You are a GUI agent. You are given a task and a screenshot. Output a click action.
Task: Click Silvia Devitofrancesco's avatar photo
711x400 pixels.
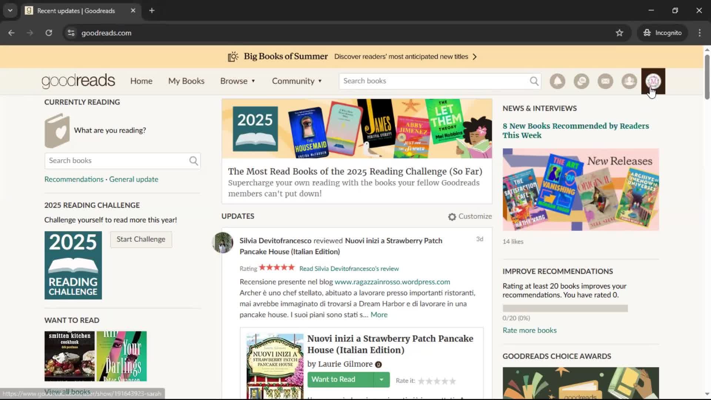[x=223, y=243]
